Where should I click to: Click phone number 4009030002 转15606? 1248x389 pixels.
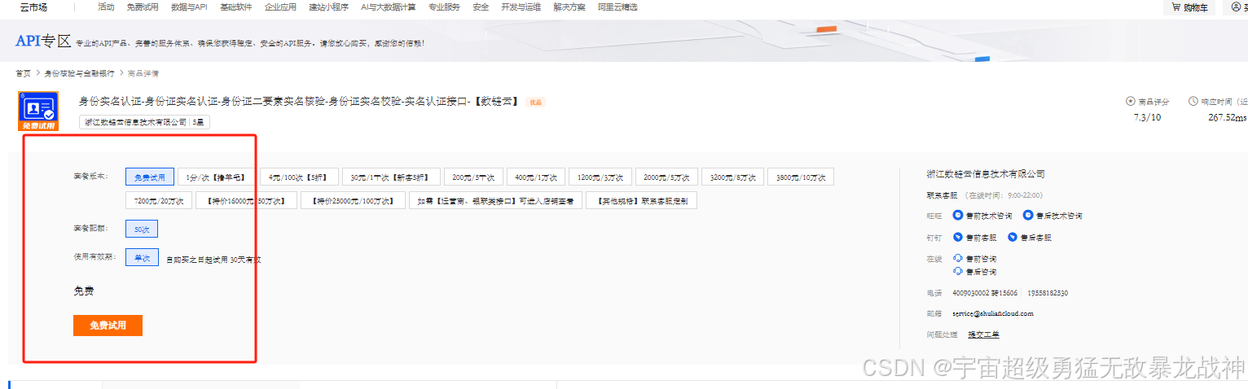click(x=984, y=293)
